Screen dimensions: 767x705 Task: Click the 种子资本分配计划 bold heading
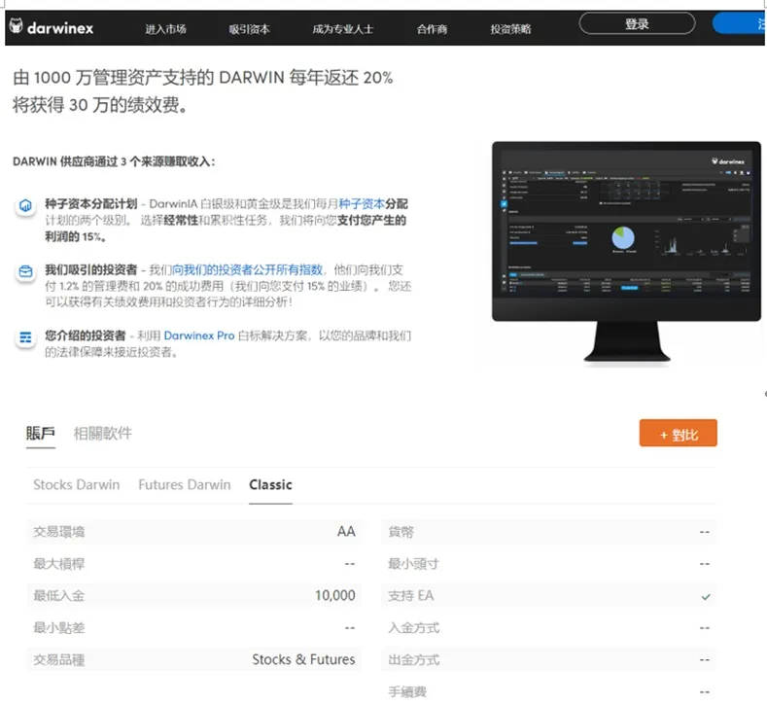click(91, 204)
